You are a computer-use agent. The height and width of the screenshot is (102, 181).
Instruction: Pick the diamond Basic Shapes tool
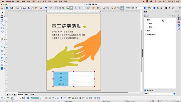coord(2,47)
